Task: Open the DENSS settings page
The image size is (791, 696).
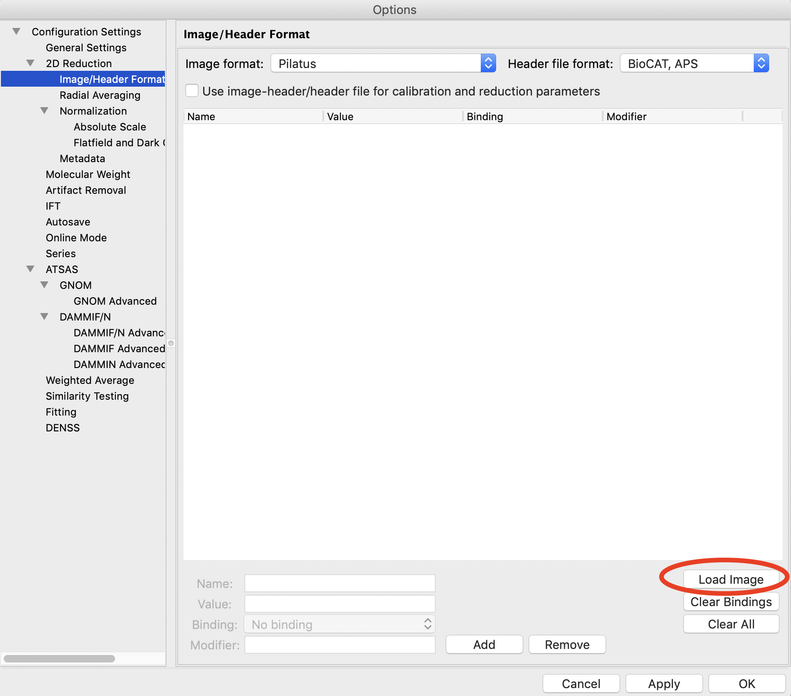Action: pos(62,428)
